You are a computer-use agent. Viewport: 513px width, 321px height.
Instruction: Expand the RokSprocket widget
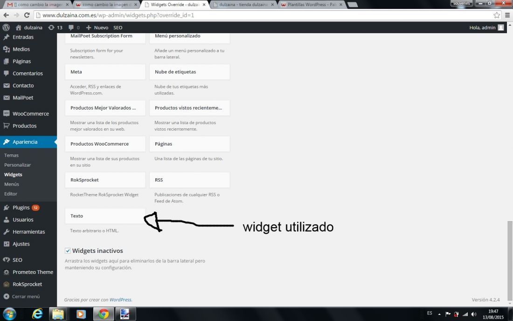click(x=105, y=180)
